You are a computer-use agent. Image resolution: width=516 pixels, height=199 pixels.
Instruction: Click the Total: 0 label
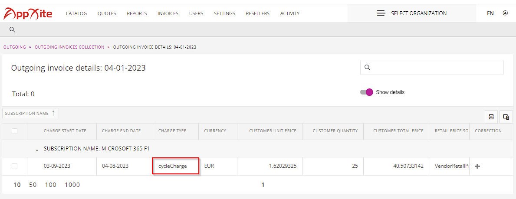[x=23, y=94]
